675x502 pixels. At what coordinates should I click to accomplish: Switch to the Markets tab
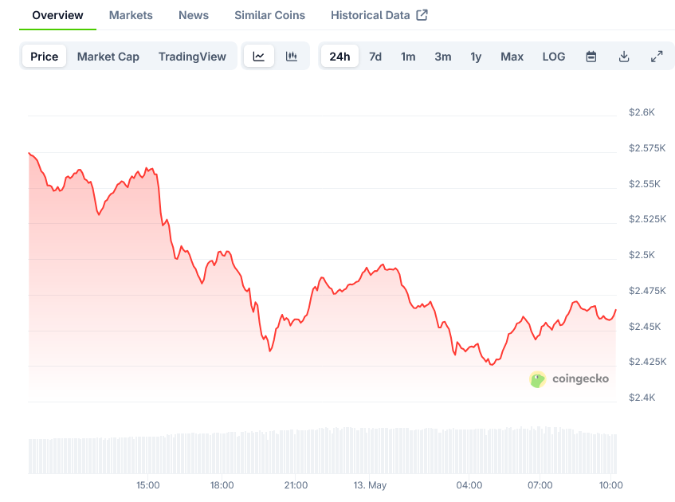click(x=130, y=14)
